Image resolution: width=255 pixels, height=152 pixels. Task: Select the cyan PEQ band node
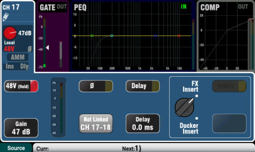[x=112, y=36]
